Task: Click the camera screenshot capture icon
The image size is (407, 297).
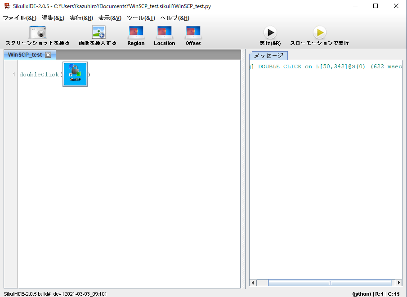Action: 38,32
